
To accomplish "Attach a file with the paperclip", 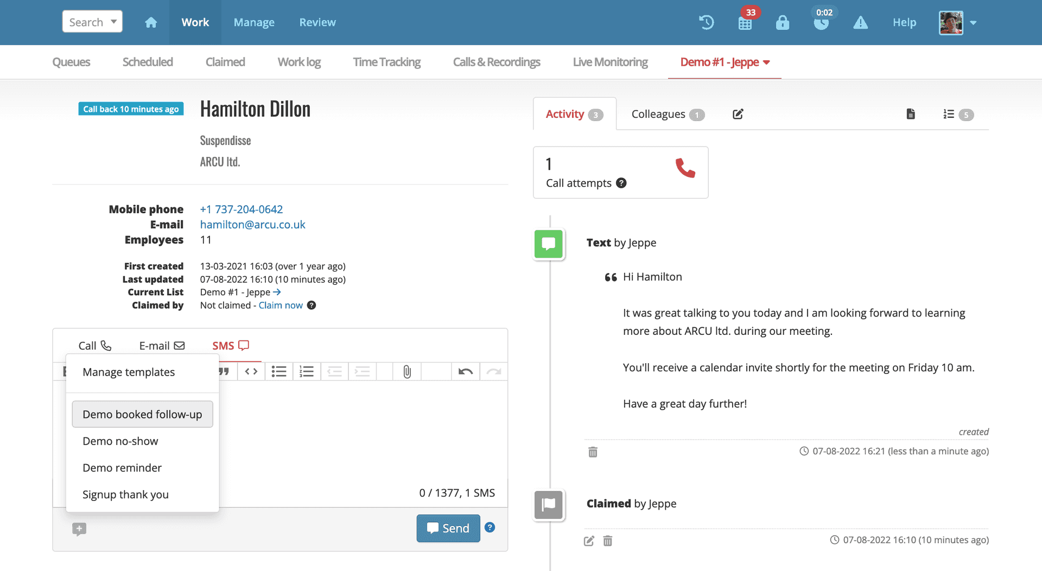I will (407, 371).
